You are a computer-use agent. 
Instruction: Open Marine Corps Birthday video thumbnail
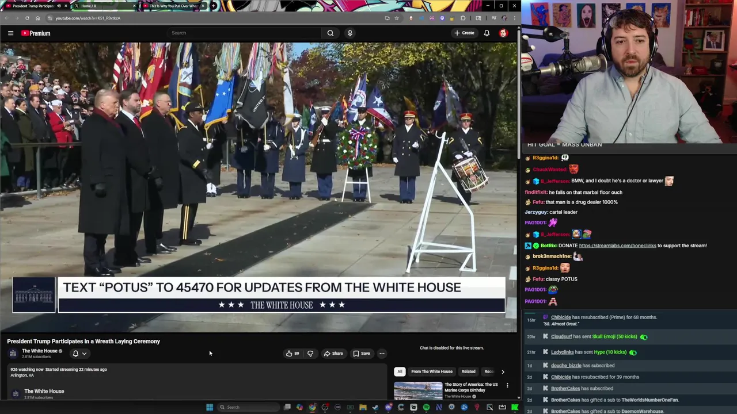pos(418,391)
